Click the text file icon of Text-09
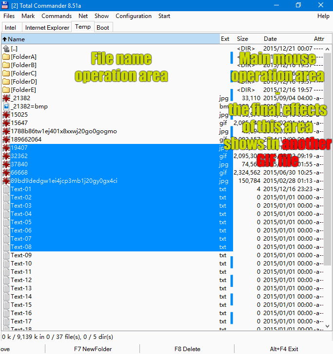Viewport: 333px width, 354px height. point(6,255)
